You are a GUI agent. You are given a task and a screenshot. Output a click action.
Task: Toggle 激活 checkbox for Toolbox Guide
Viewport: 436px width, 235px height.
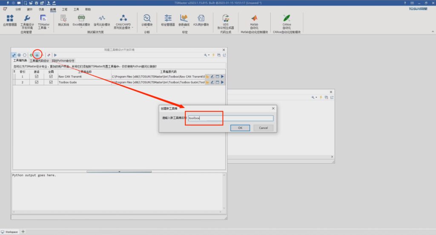pos(37,82)
